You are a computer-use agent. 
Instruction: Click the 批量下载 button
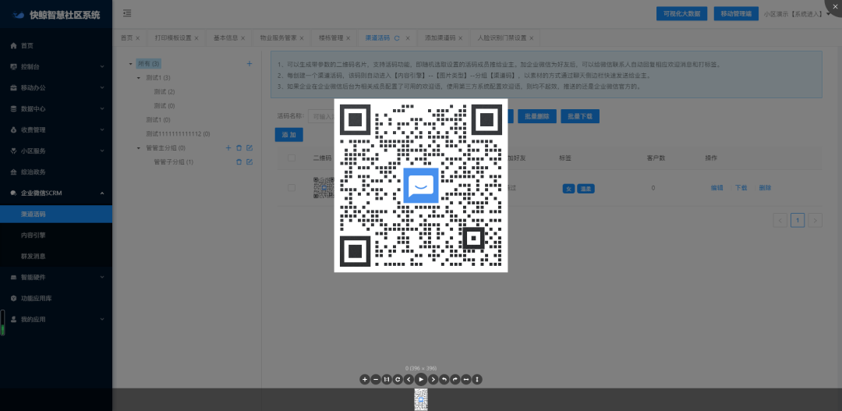coord(580,116)
